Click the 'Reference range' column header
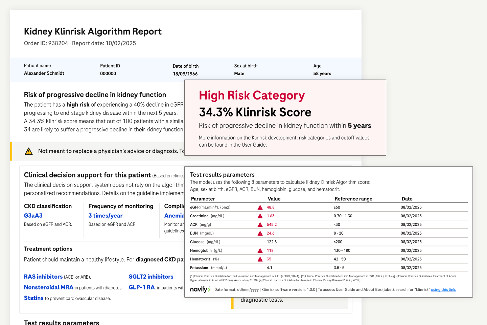 coord(353,199)
